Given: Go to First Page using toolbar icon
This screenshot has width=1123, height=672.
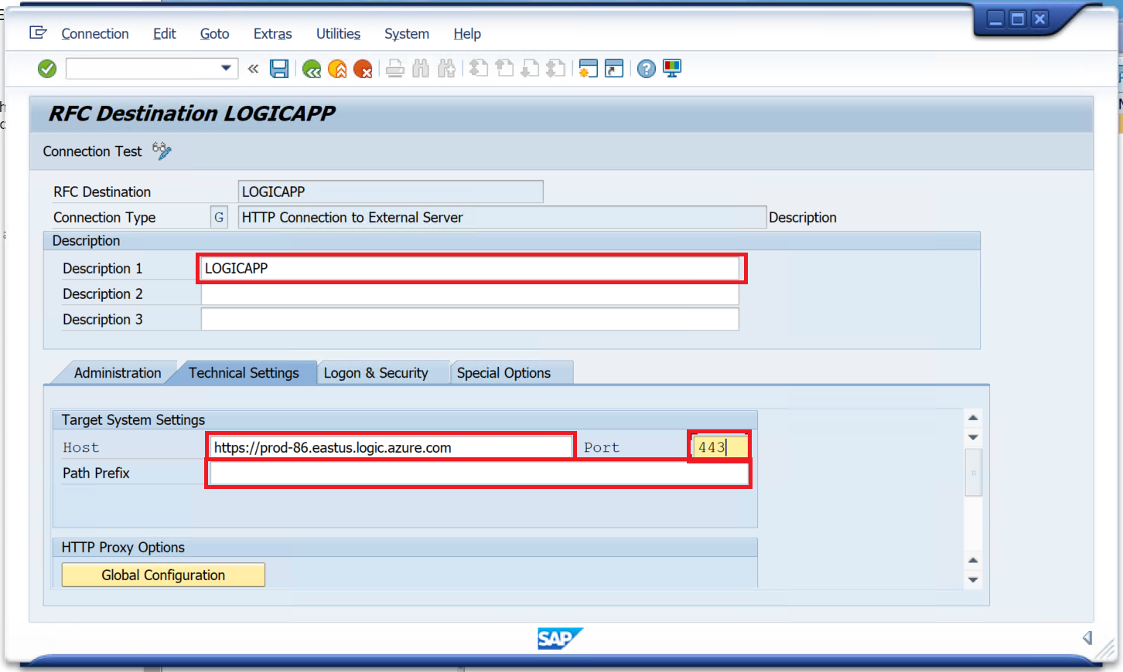Looking at the screenshot, I should point(479,69).
